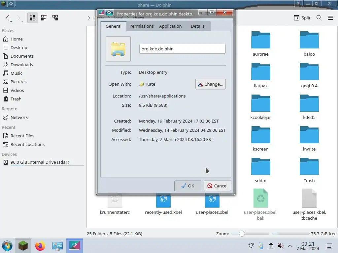This screenshot has height=253, width=338.
Task: Go back with the Dolphin back arrow
Action: tap(8, 18)
